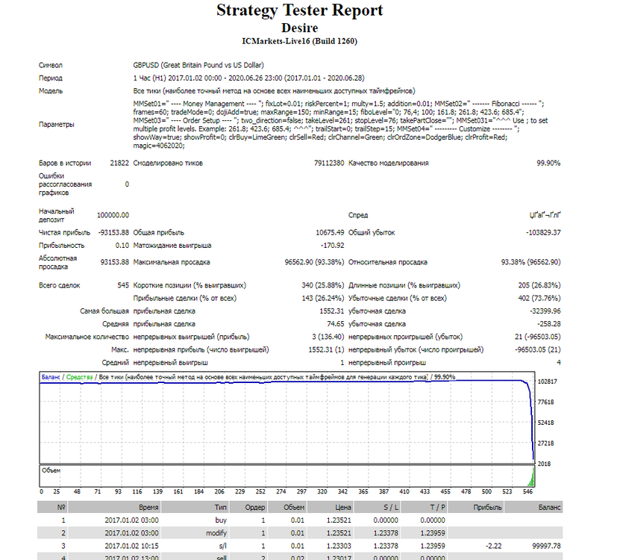Click chart axis value 102817
Image resolution: width=620 pixels, height=560 pixels.
click(547, 382)
